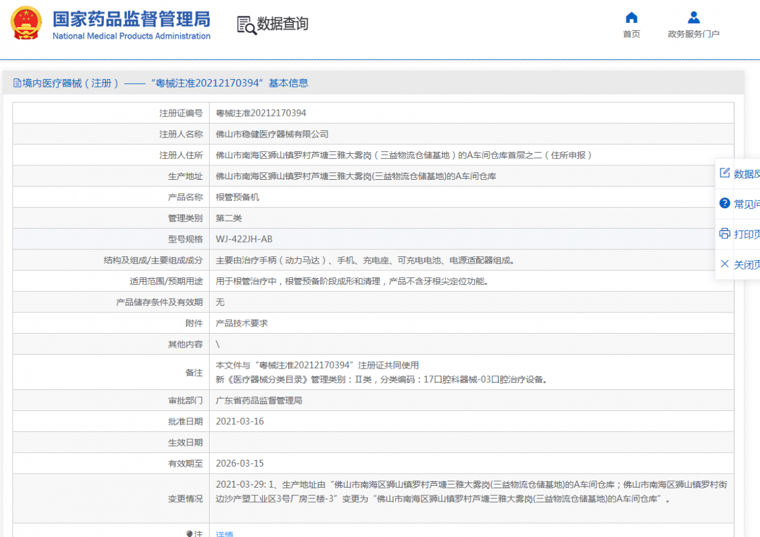
Task: Click the 数据查询 heading text
Action: pos(282,24)
